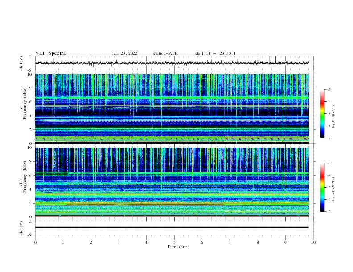Click the "-5" tick on ch.3(V) axis
Viewport: 353px width, 272px height.
[x=30, y=235]
